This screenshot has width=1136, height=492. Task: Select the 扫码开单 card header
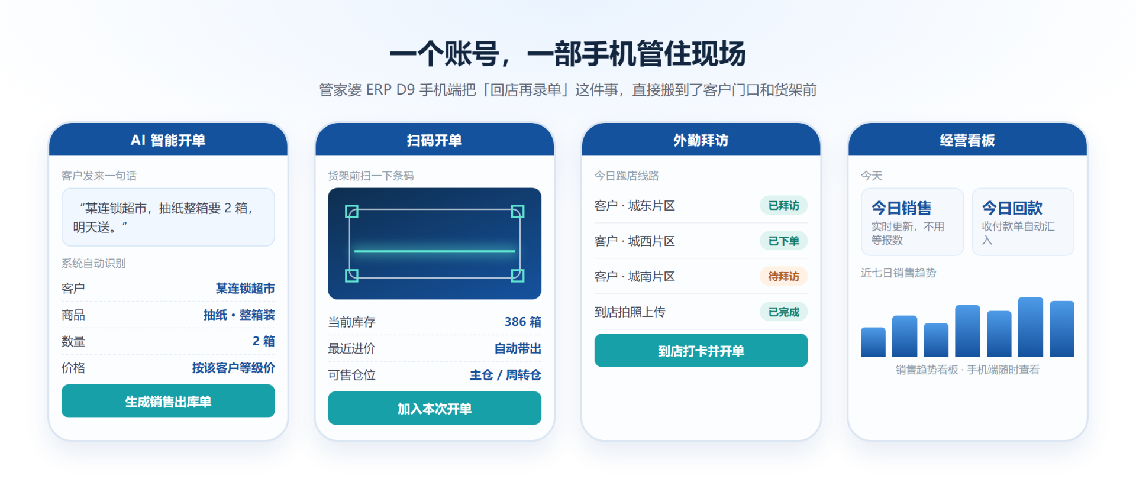pyautogui.click(x=434, y=140)
